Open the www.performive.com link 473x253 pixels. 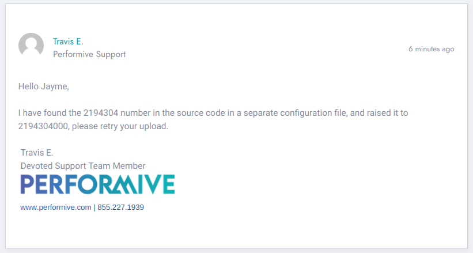tap(56, 207)
